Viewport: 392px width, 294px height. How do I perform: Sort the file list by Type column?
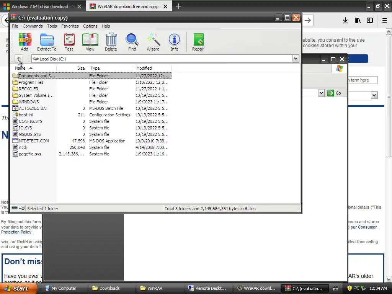click(x=110, y=68)
